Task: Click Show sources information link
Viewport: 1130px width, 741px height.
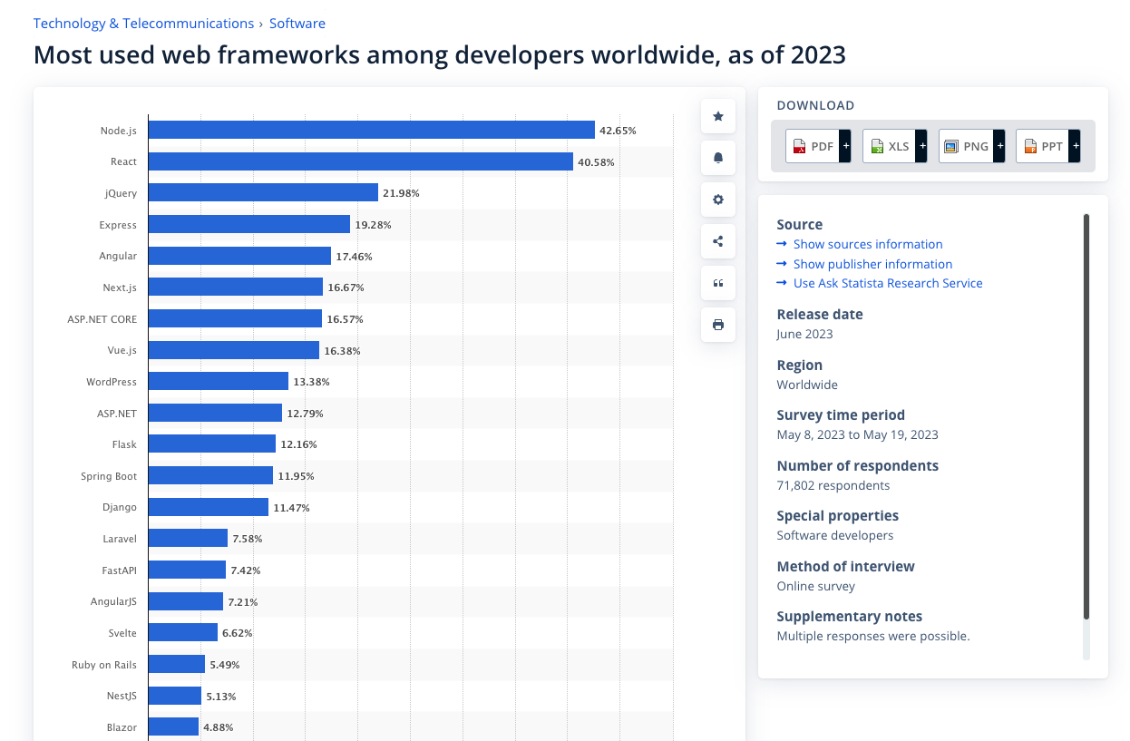Action: coord(867,244)
